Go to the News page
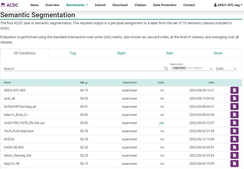This screenshot has width=244, height=169. 34,5
